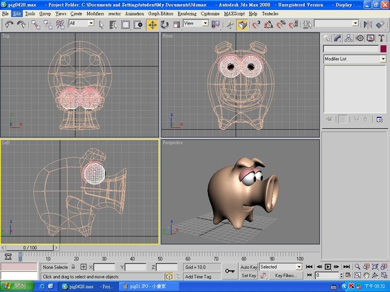Click the Undo arrow in main toolbar
This screenshot has height=292, width=390.
tap(10, 24)
